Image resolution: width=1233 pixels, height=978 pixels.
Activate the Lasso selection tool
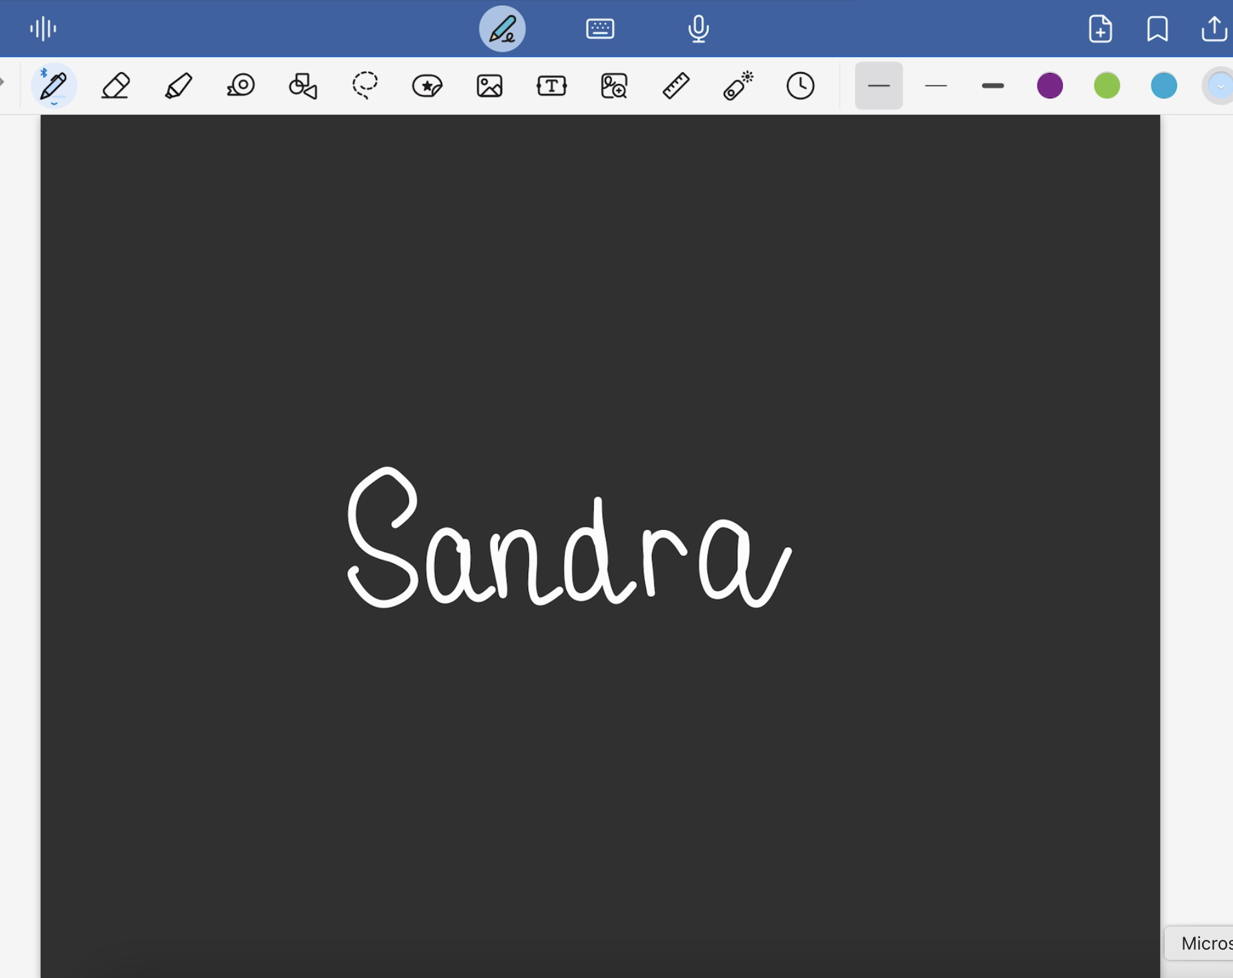coord(365,86)
